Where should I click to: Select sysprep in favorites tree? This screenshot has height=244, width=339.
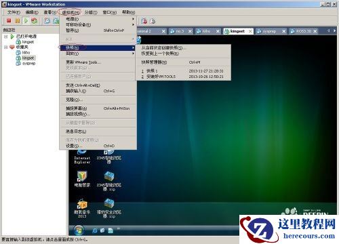point(28,64)
